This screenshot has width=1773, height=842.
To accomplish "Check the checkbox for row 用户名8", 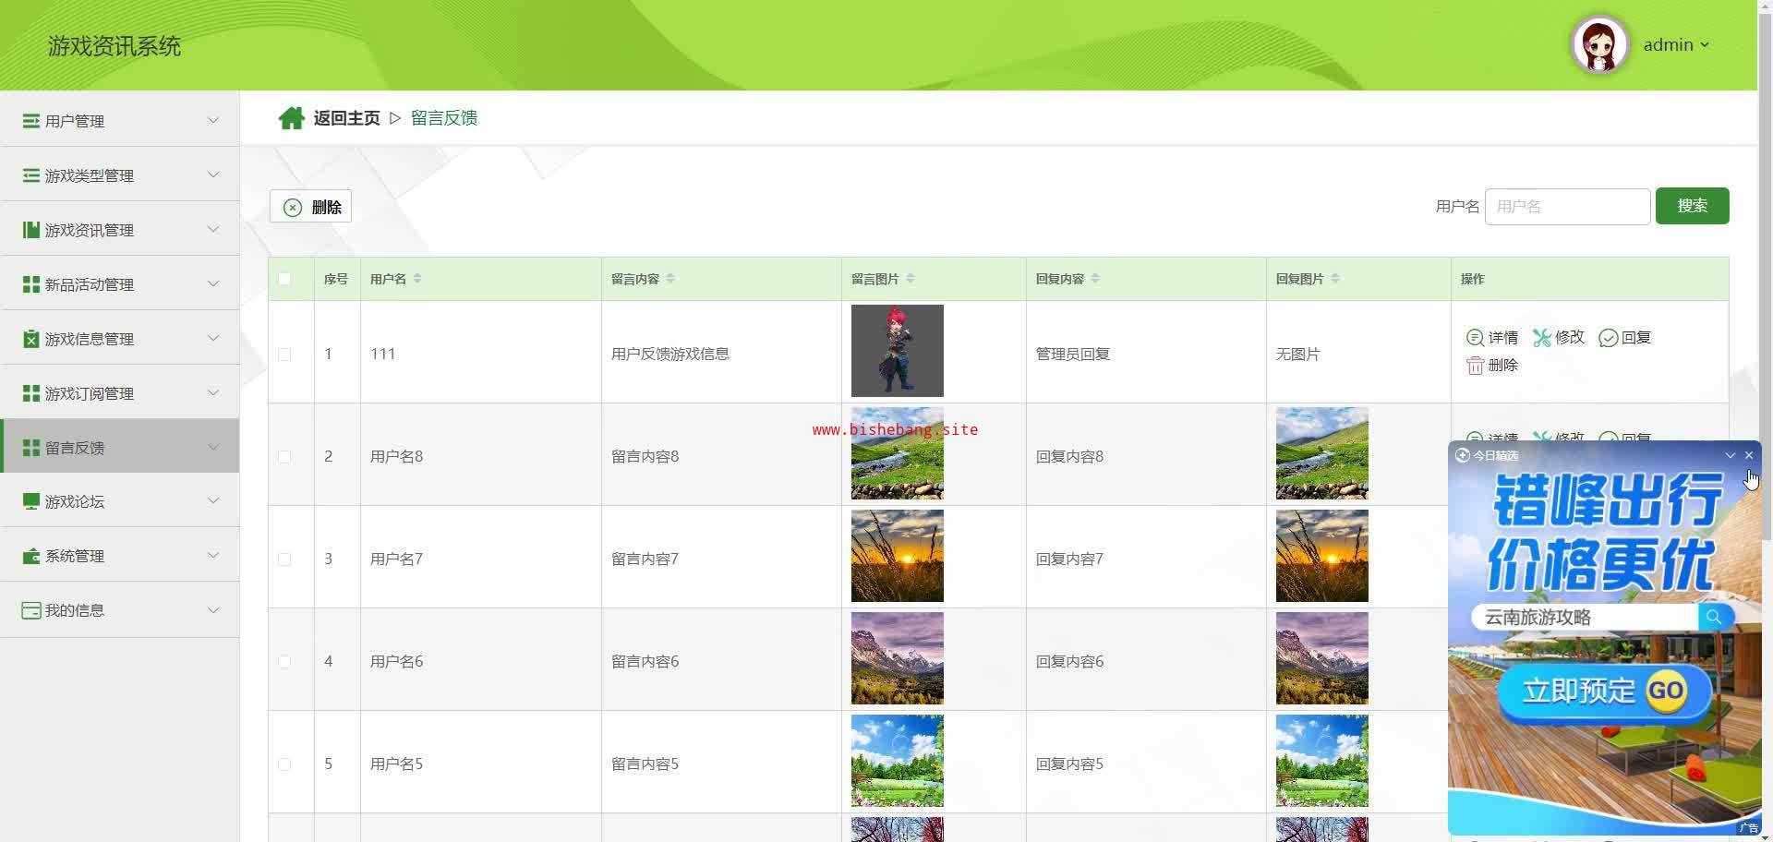I will pos(284,457).
